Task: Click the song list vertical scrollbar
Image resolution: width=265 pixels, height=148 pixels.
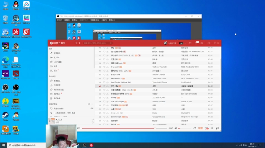Action: [x=220, y=64]
